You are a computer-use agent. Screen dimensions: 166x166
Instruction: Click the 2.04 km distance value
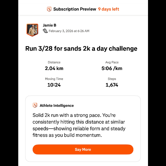[54, 68]
